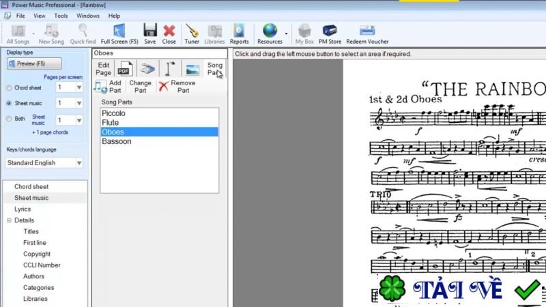The height and width of the screenshot is (307, 546).
Task: Switch to Full Screen (F5) mode
Action: coord(119,35)
